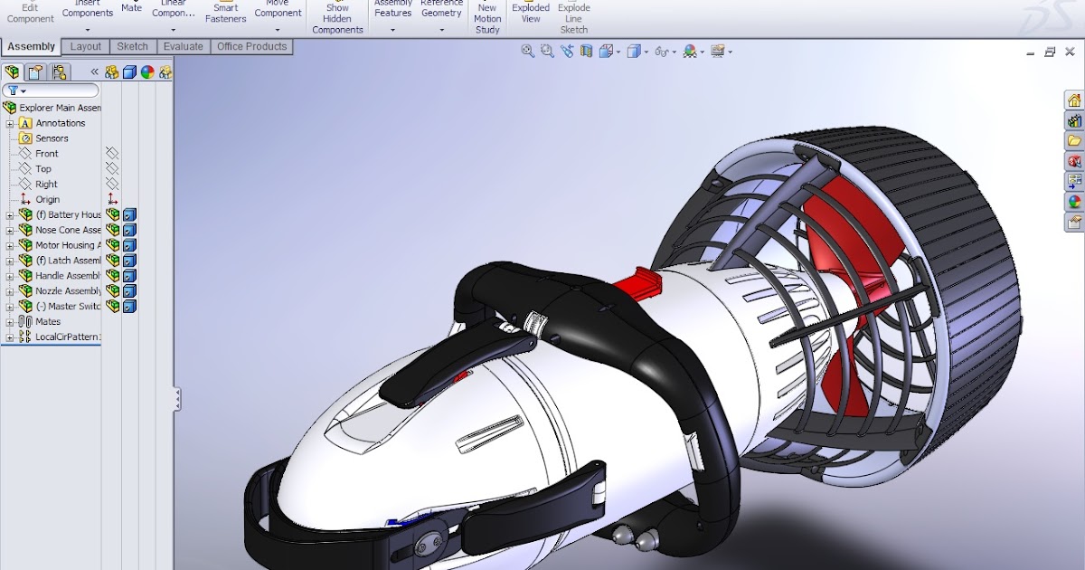
Task: Toggle hide/show for Motor Housing component
Action: [x=112, y=245]
